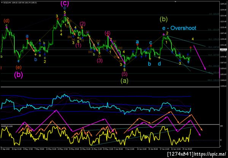The height and width of the screenshot is (158, 228).
Task: Select the orange (e) wave label
Action: pos(19,67)
